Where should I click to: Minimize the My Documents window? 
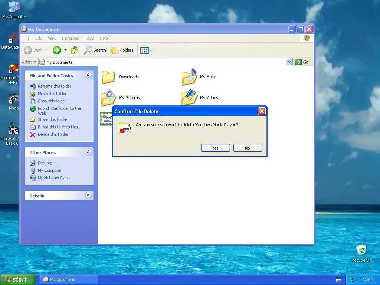coord(292,29)
